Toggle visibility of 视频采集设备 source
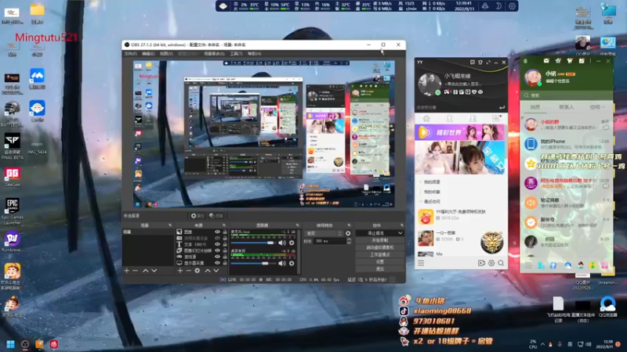Image resolution: width=627 pixels, height=352 pixels. (x=218, y=238)
